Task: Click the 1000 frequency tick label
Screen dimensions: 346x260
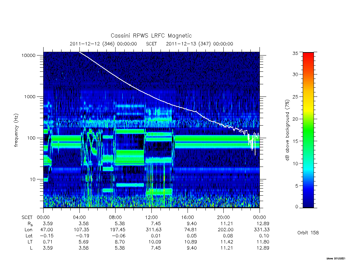Action: [x=30, y=97]
